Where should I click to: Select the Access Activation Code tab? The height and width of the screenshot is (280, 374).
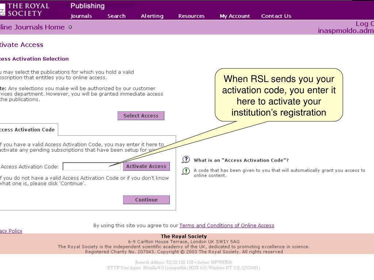(x=28, y=129)
